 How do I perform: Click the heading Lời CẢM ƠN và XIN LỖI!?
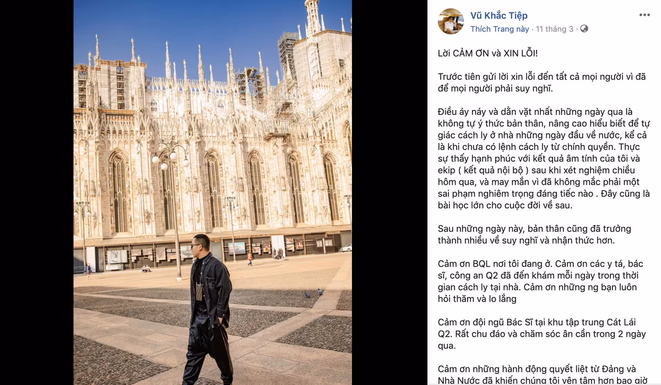click(x=488, y=53)
